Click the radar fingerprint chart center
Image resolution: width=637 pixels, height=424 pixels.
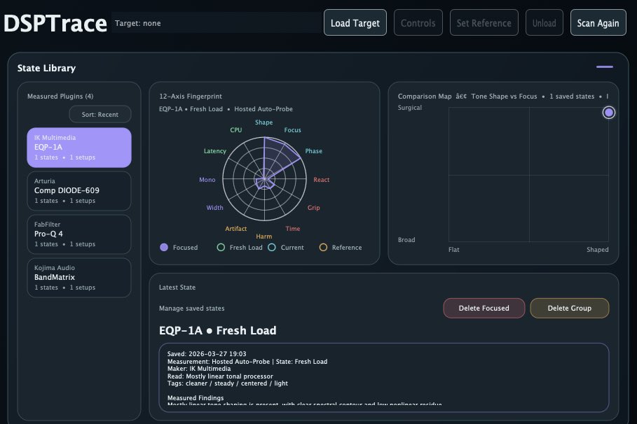pyautogui.click(x=264, y=179)
